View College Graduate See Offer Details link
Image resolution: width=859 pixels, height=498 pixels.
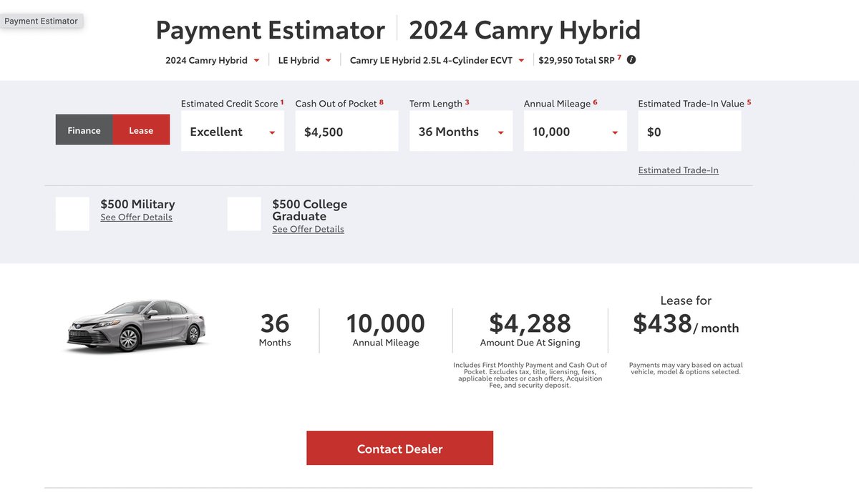(x=309, y=230)
